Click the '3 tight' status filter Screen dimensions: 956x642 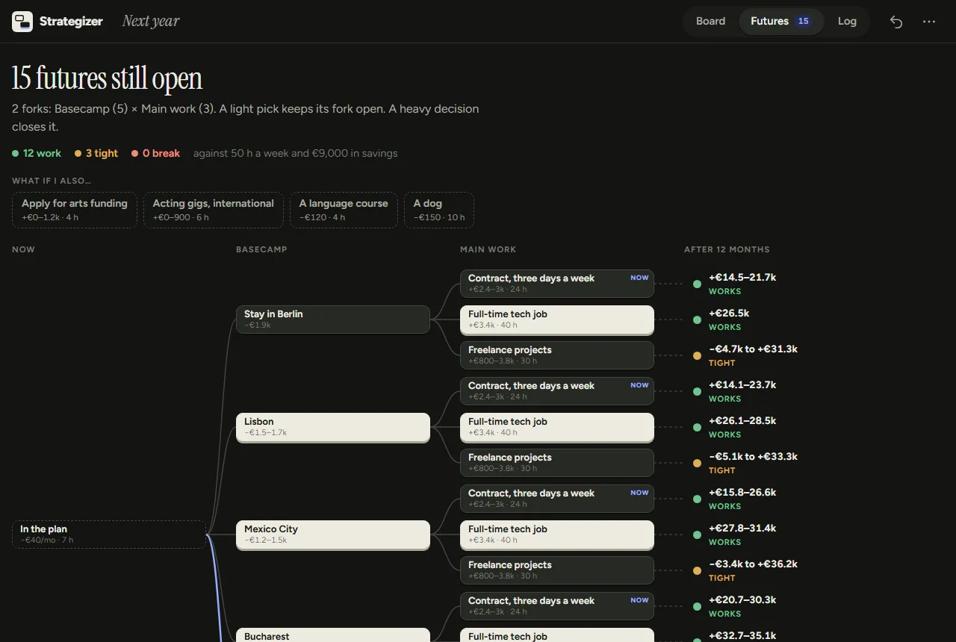(x=96, y=153)
